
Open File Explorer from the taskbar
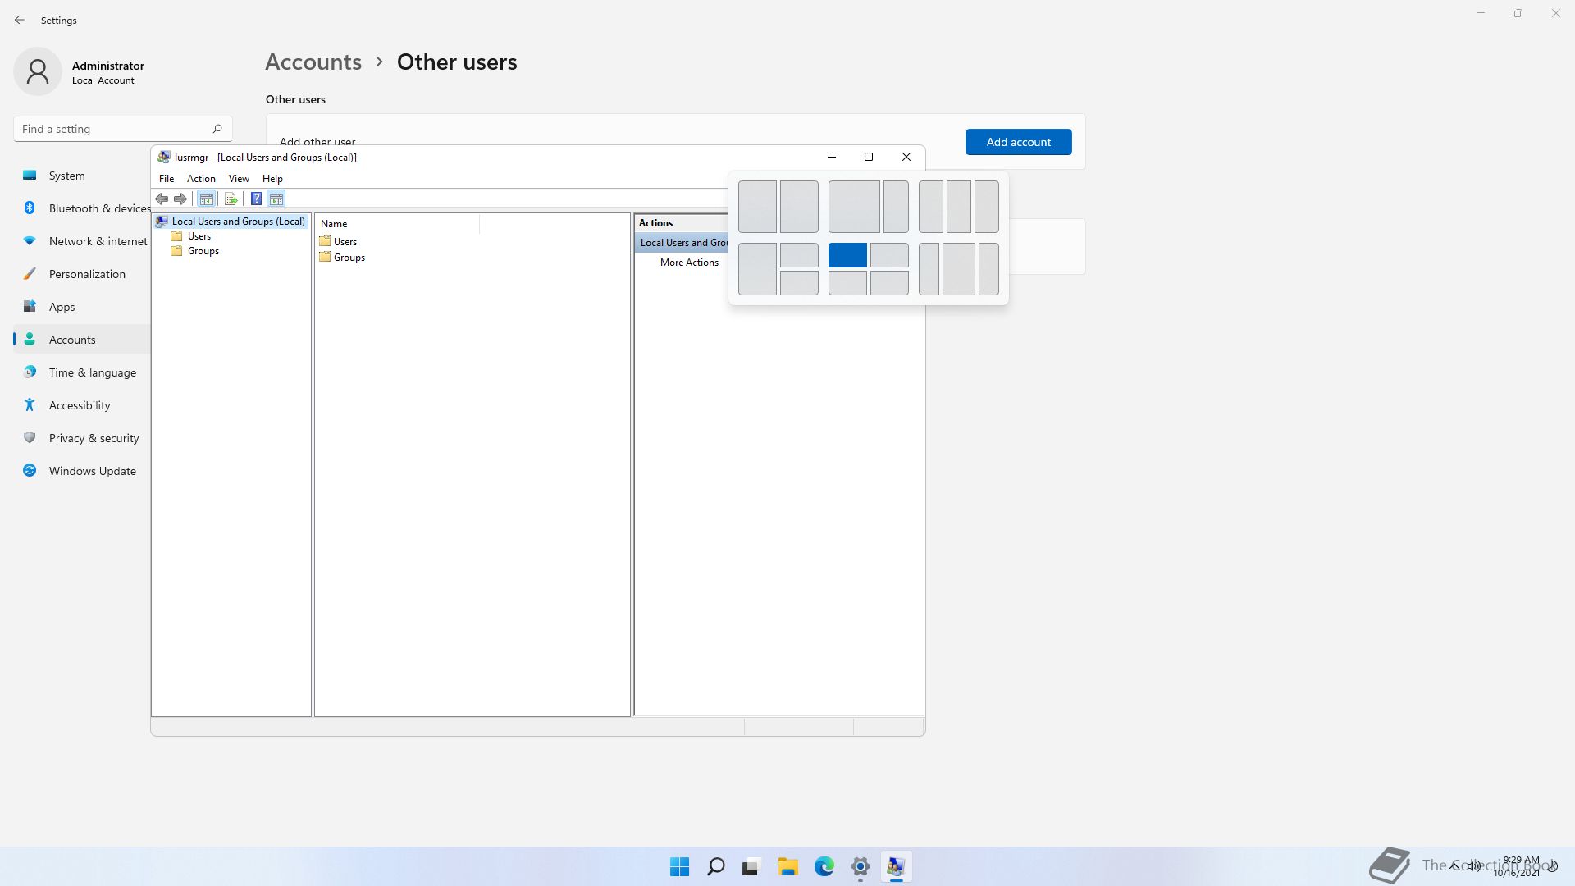787,866
